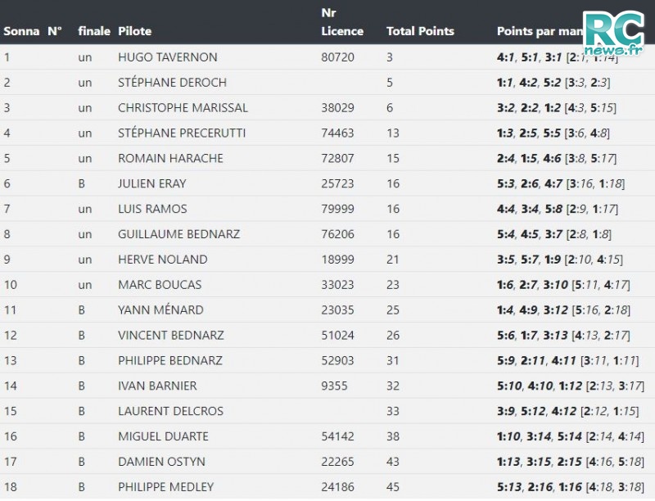
Task: Click JULIEN ERAY pilot name
Action: coord(152,183)
